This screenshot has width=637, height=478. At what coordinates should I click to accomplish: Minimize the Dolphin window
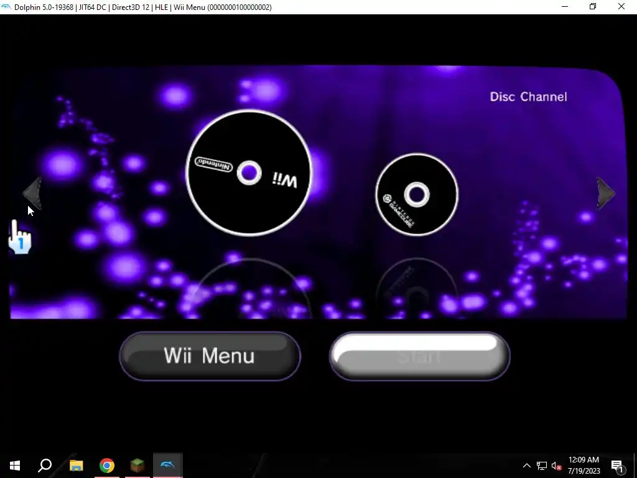point(565,6)
